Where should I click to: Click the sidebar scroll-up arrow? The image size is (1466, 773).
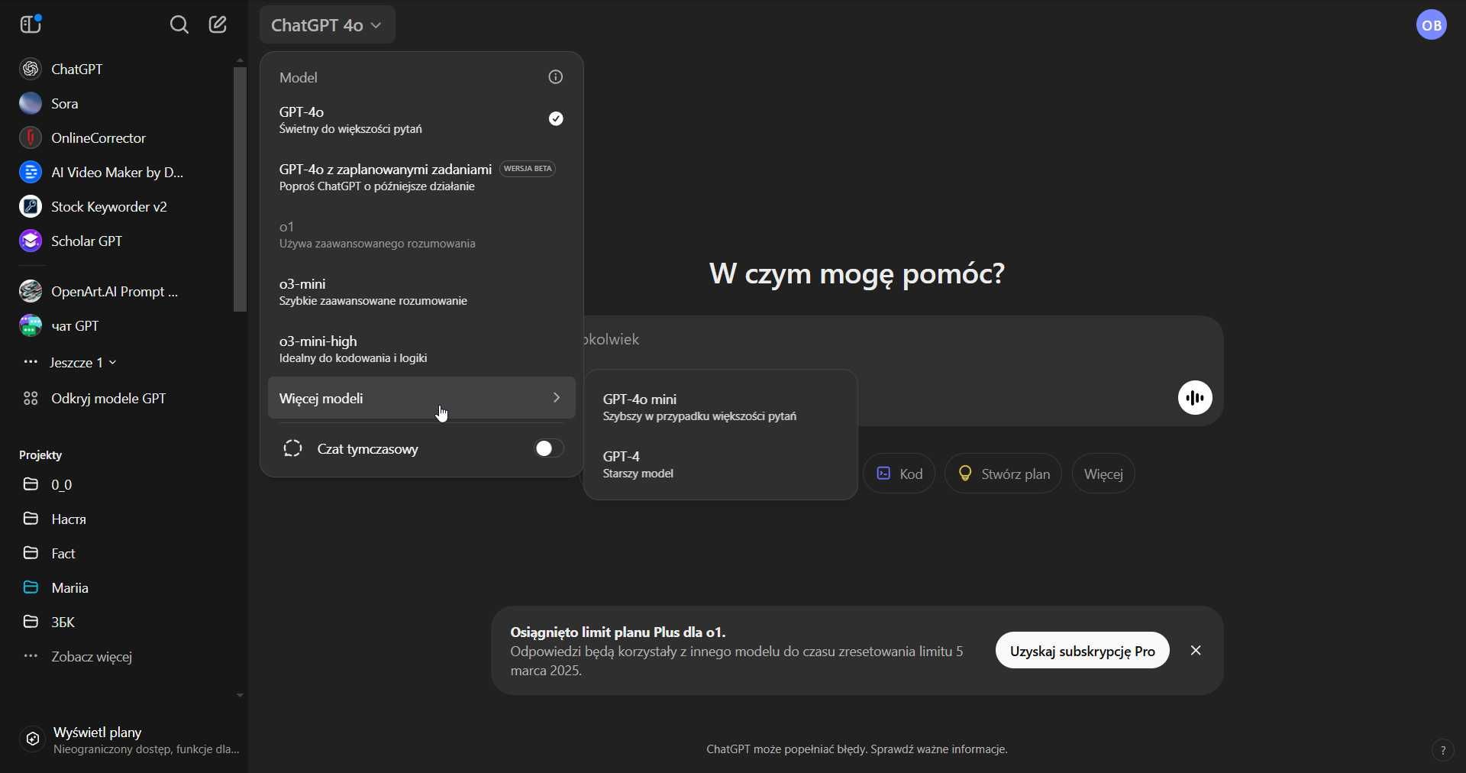coord(240,60)
